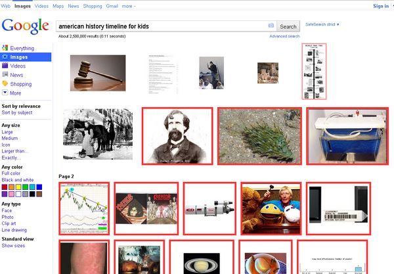Select Everything in the sidebar
The width and height of the screenshot is (394, 274).
tap(22, 48)
